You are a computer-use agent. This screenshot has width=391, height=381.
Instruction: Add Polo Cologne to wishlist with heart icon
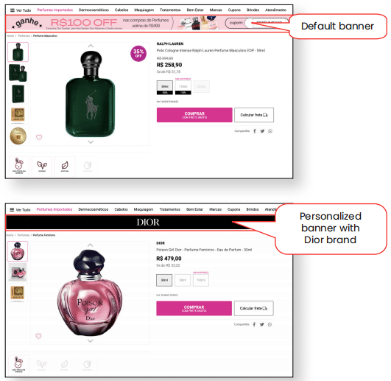tap(39, 137)
